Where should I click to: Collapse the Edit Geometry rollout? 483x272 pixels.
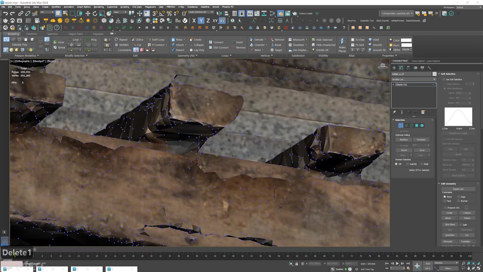(439, 184)
